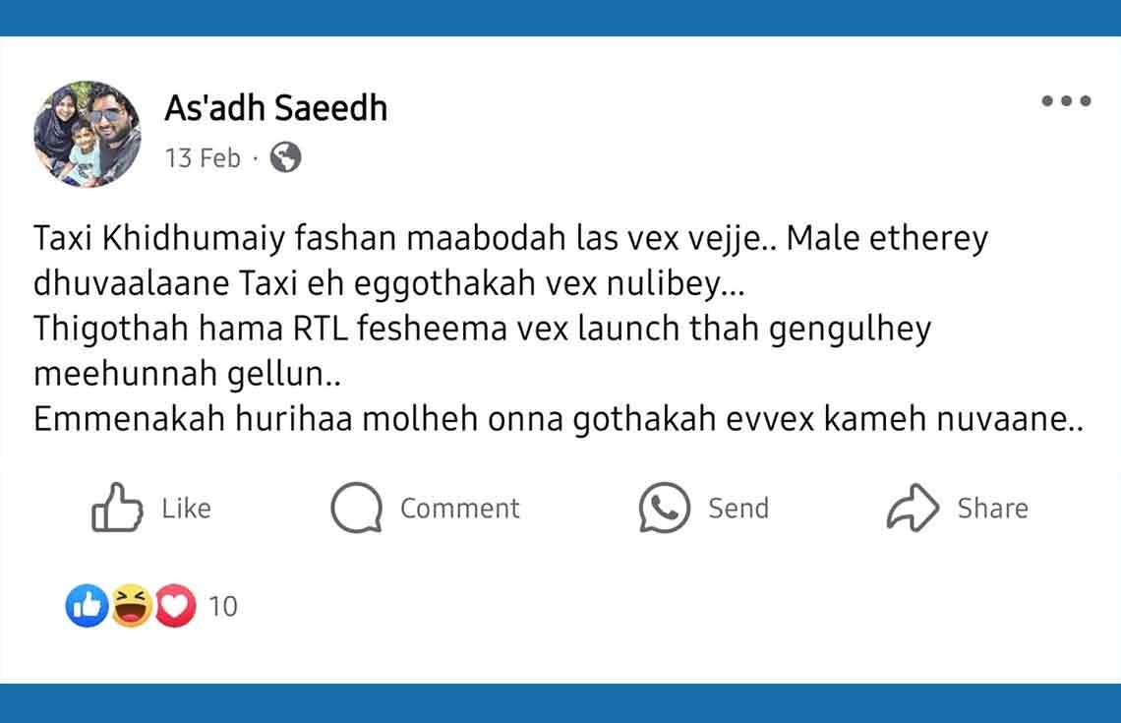Screen dimensions: 1121x723
Task: View the reaction count of 10
Action: tap(223, 606)
